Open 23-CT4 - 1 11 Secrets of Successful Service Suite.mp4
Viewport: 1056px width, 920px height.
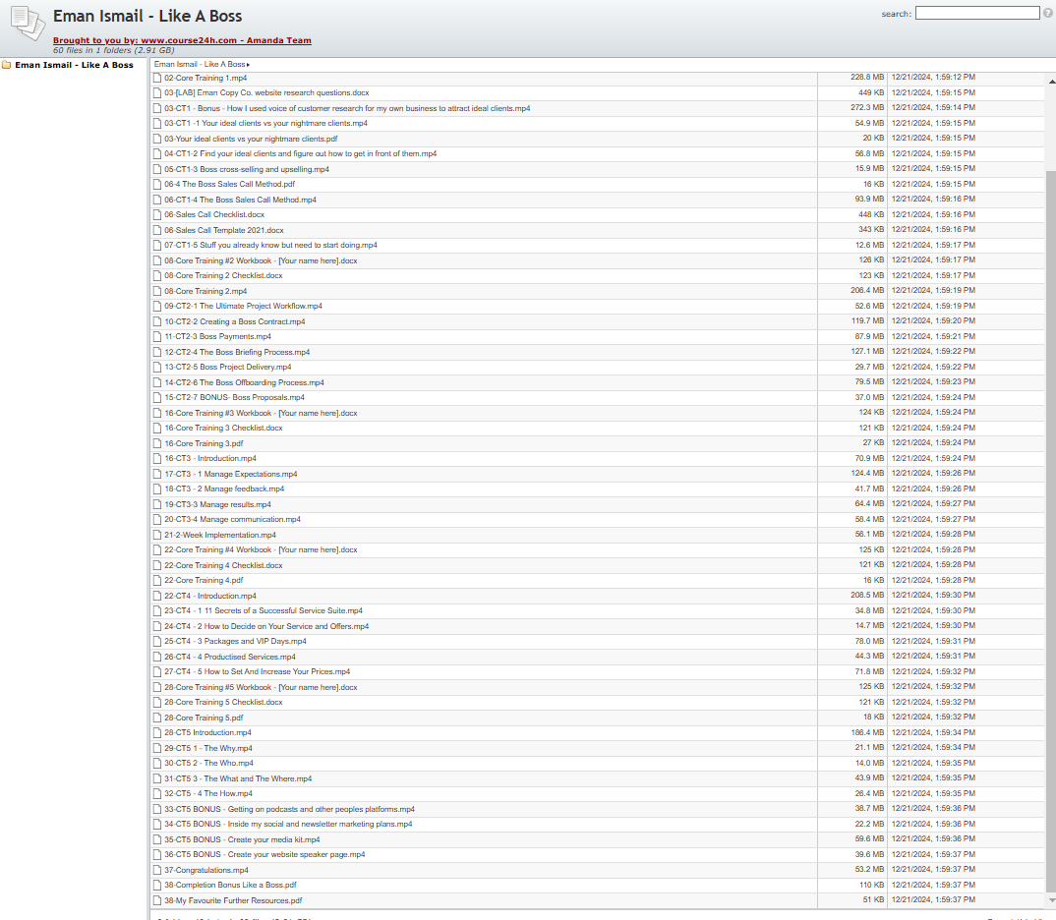[264, 611]
